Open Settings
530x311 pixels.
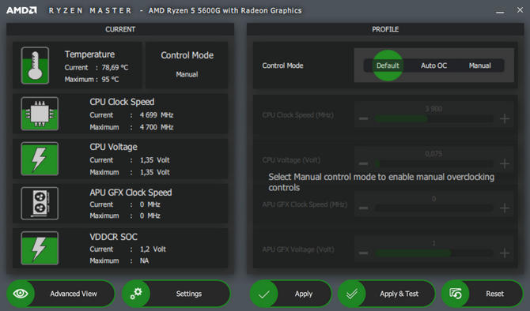point(176,294)
